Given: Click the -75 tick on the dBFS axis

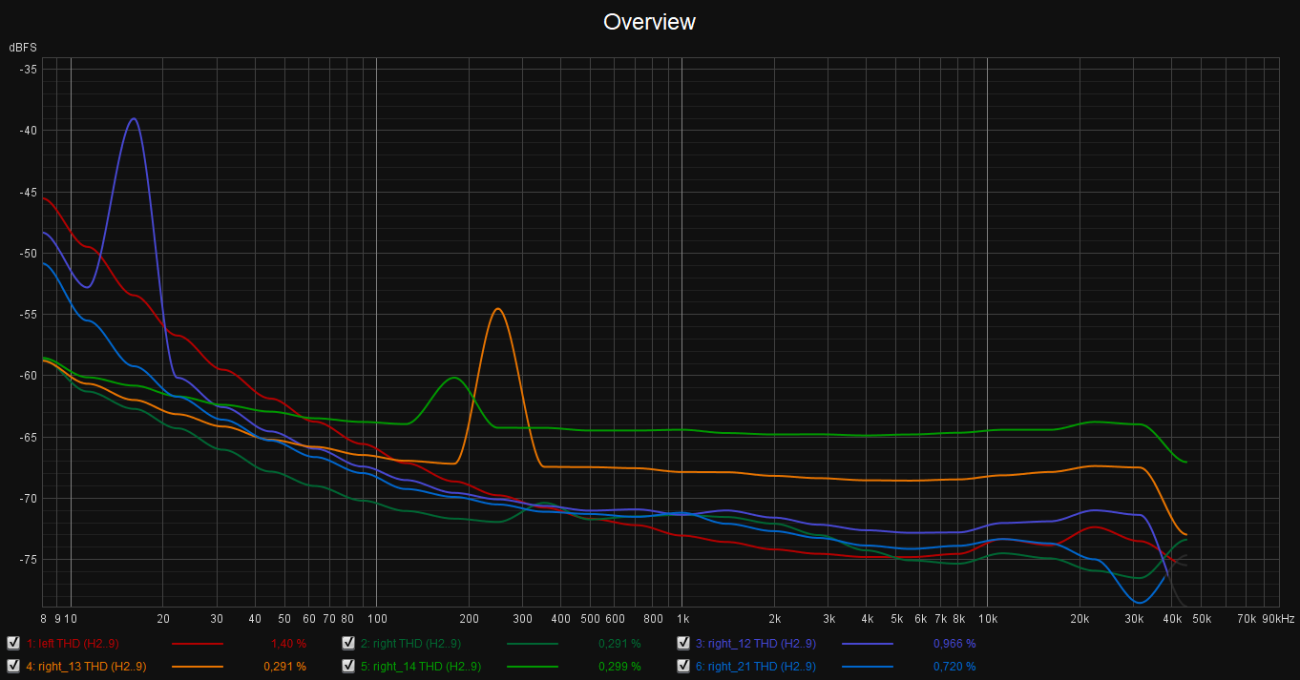Looking at the screenshot, I should pyautogui.click(x=27, y=560).
